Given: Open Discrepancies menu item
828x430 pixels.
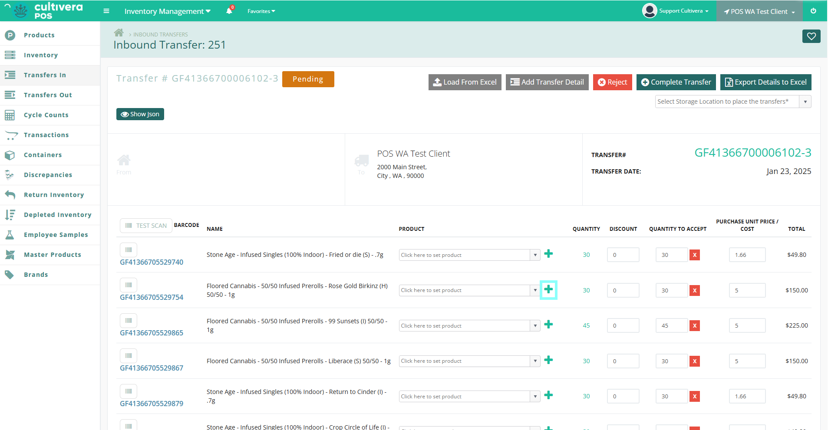Looking at the screenshot, I should [x=50, y=175].
